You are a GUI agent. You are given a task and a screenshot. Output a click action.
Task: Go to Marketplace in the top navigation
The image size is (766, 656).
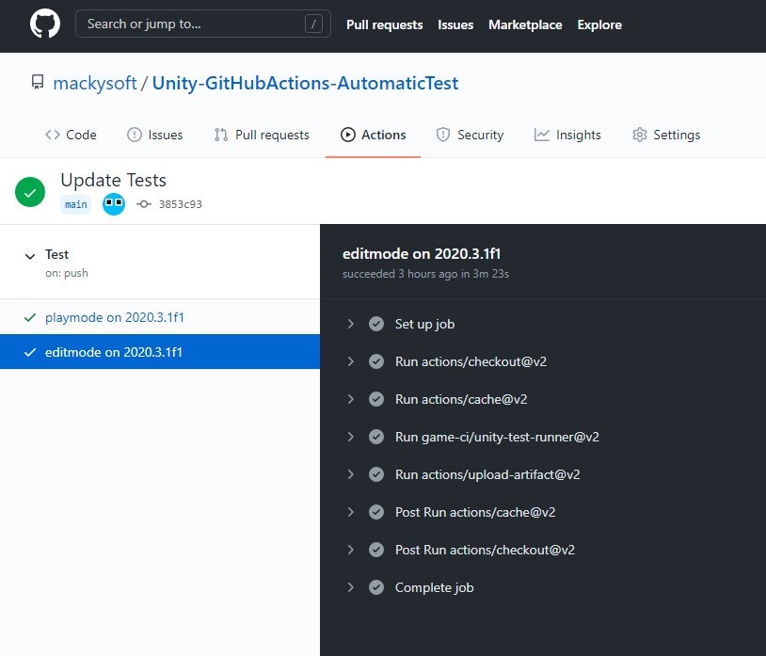point(525,24)
